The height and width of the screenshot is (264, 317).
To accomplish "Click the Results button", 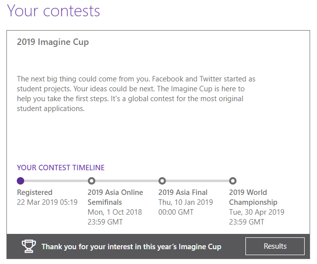I will pyautogui.click(x=275, y=246).
